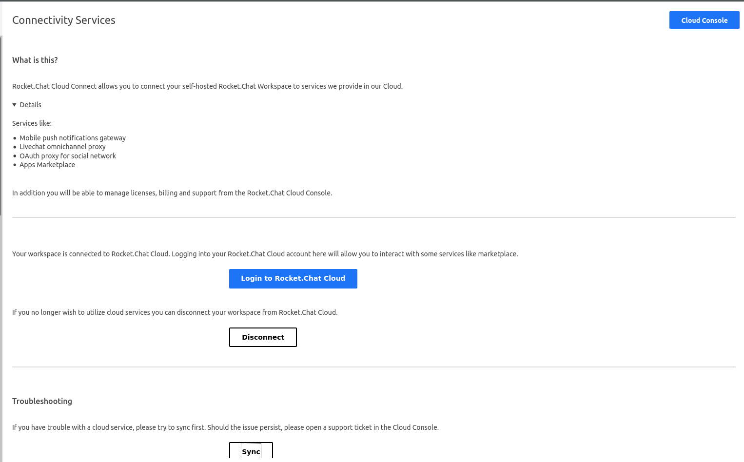This screenshot has width=744, height=462.
Task: Click the Troubleshooting section heading
Action: coord(42,401)
